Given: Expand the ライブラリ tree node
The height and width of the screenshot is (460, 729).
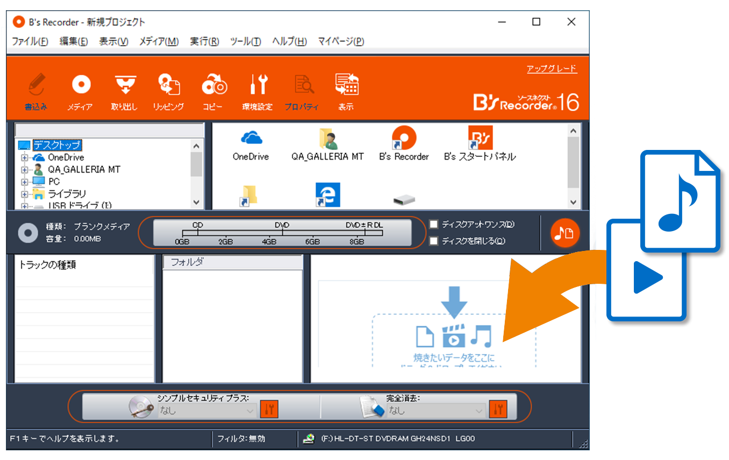Looking at the screenshot, I should click(x=24, y=194).
